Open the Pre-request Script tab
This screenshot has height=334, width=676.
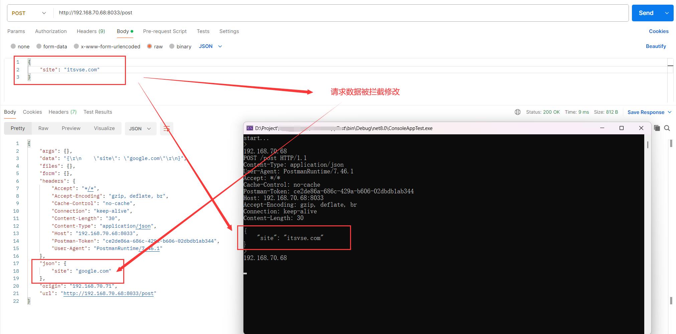tap(165, 31)
